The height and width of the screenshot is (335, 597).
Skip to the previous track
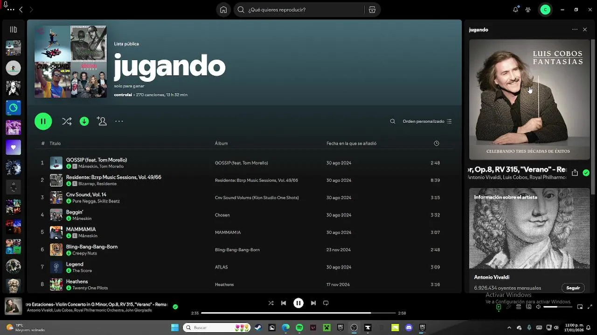point(284,303)
